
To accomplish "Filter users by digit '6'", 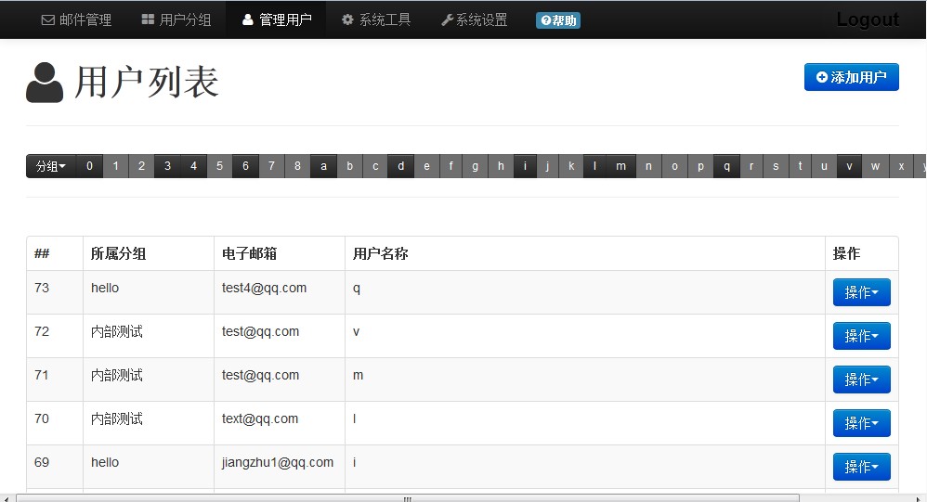I will point(245,166).
